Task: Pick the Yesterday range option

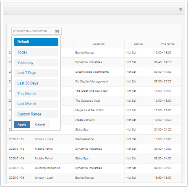Action: click(x=36, y=63)
